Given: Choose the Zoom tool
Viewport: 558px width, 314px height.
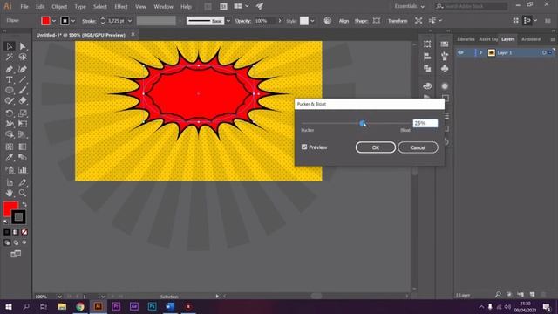Looking at the screenshot, I should [23, 193].
